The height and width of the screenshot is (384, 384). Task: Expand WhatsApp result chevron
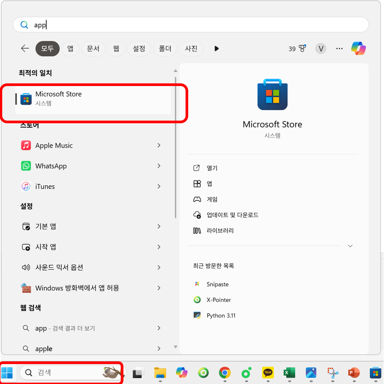(159, 166)
